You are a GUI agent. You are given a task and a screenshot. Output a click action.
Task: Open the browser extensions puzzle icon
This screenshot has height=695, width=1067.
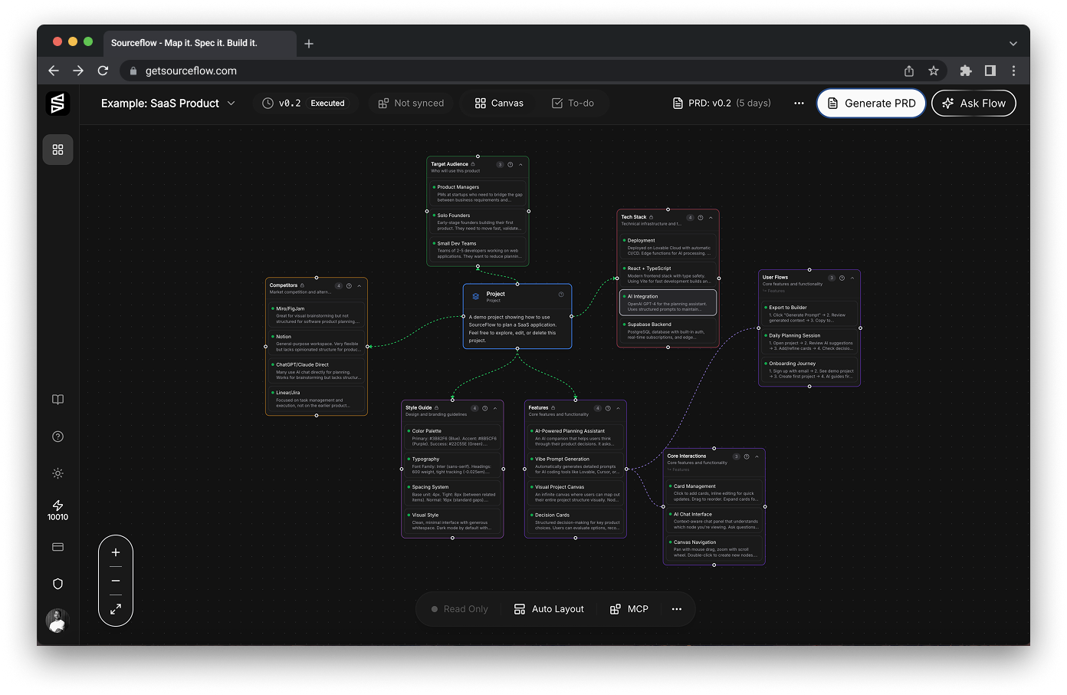click(966, 71)
